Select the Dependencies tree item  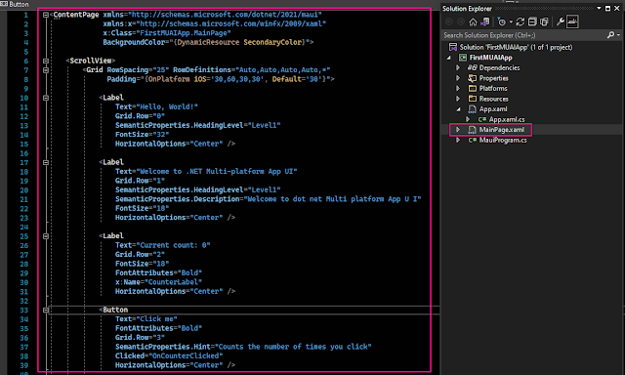(499, 67)
